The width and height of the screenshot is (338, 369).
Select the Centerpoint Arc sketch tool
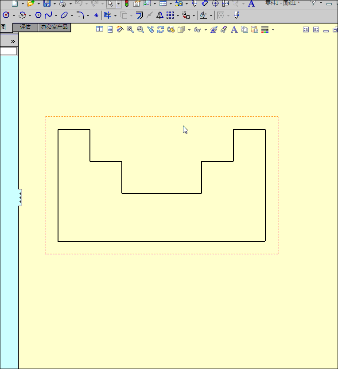pos(22,15)
